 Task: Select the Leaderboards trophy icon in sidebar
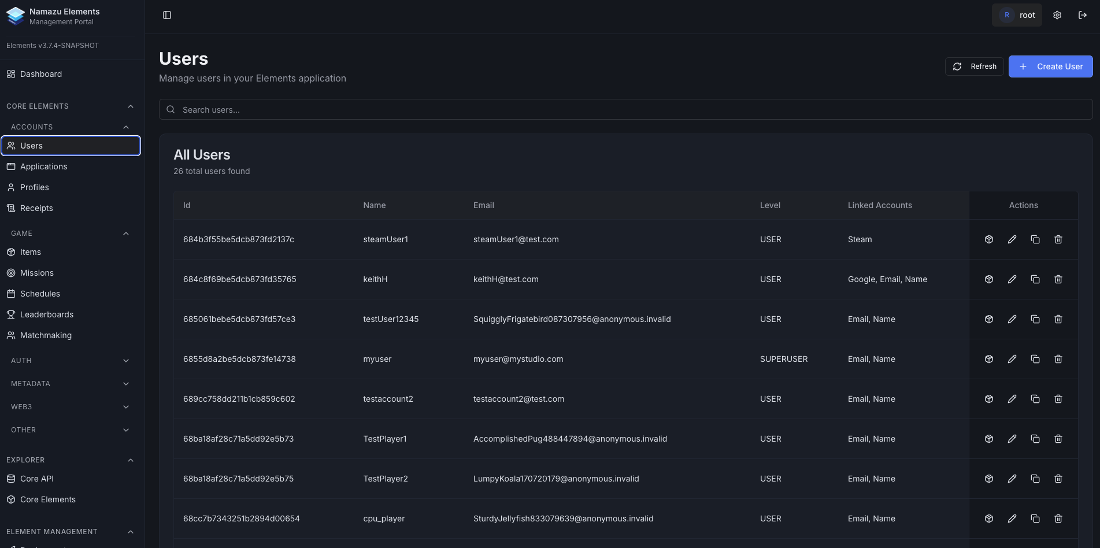pos(10,314)
